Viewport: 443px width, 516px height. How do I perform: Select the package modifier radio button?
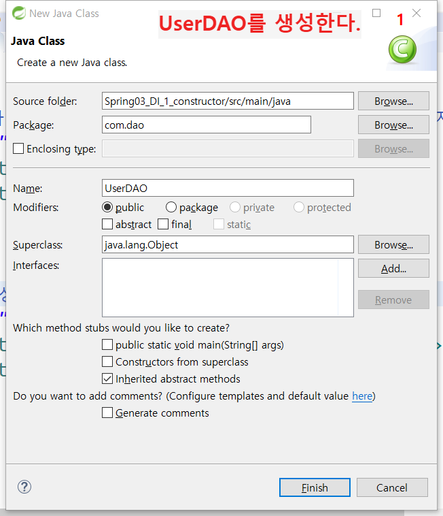[171, 208]
